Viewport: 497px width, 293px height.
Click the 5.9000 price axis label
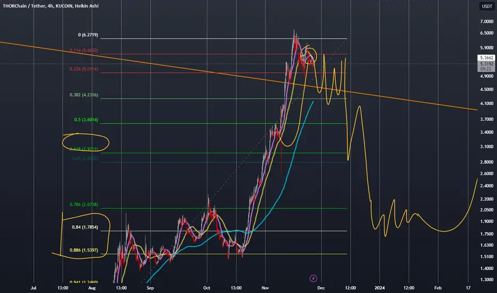coord(486,48)
